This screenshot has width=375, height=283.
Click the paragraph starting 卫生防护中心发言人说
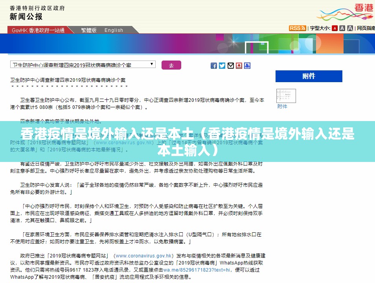[x=136, y=189]
